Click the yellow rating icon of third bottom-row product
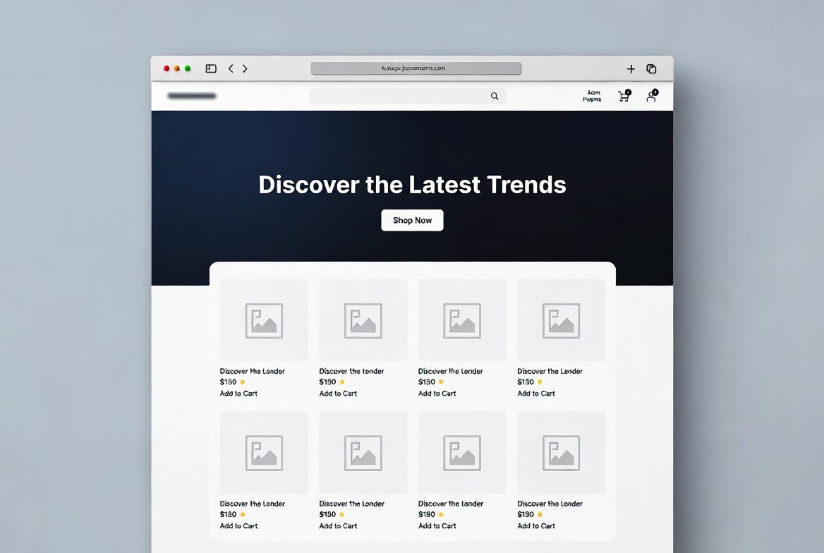824x553 pixels. [441, 515]
